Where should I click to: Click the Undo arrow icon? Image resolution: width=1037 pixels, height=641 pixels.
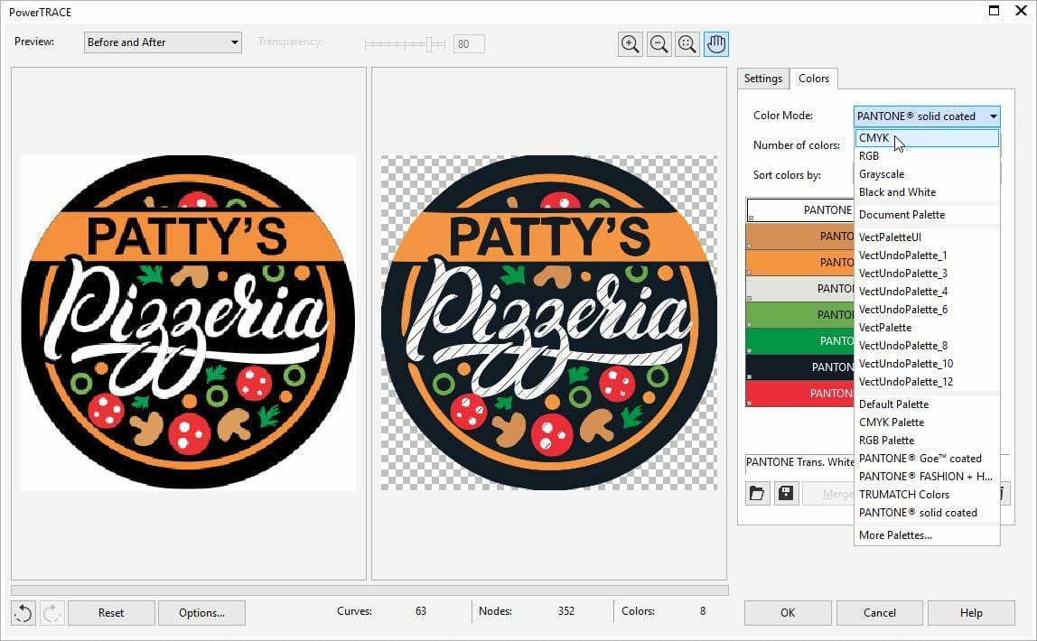tap(23, 613)
